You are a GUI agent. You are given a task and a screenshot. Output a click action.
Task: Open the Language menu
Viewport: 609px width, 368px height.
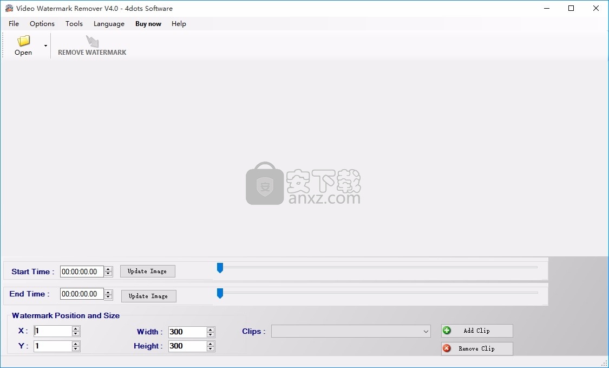pos(109,24)
